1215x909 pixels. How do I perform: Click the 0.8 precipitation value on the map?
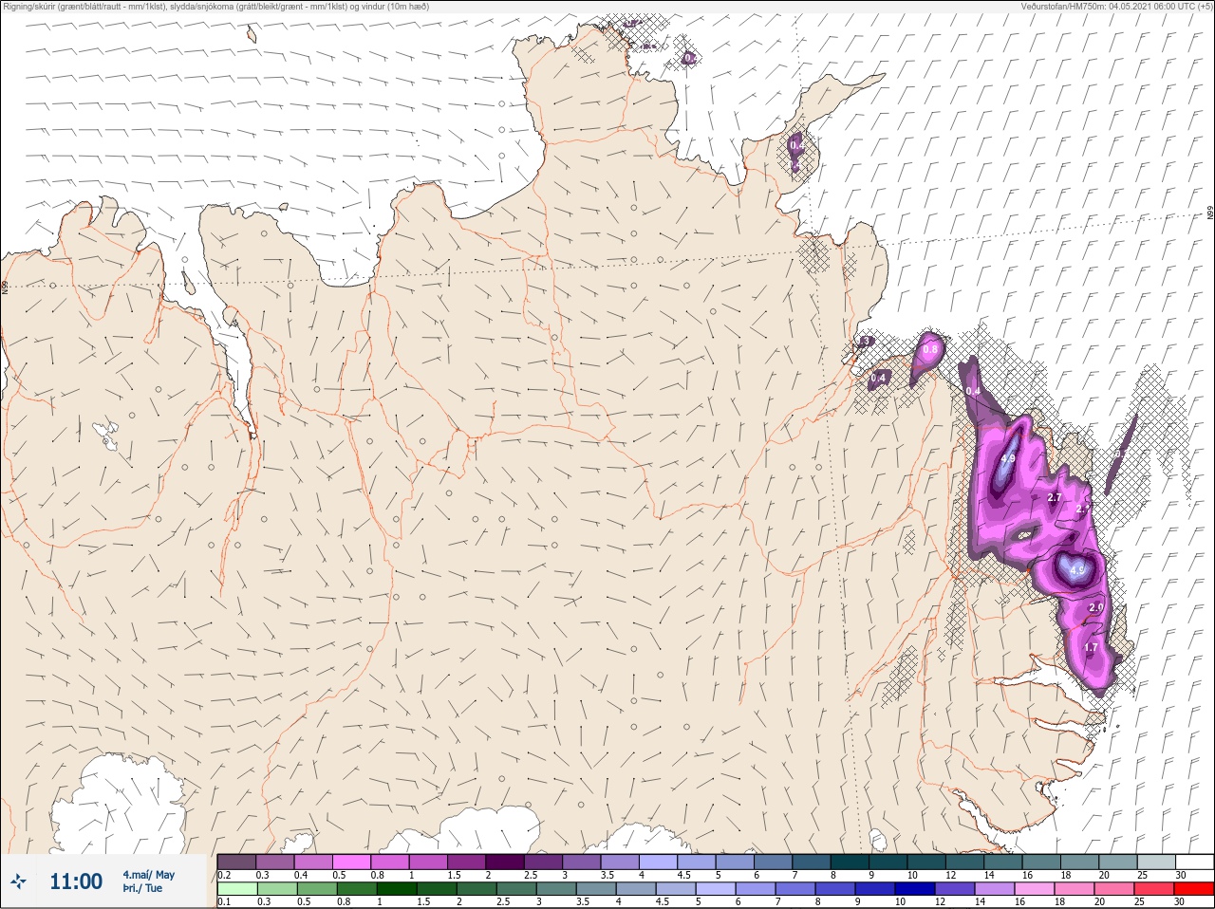(930, 349)
